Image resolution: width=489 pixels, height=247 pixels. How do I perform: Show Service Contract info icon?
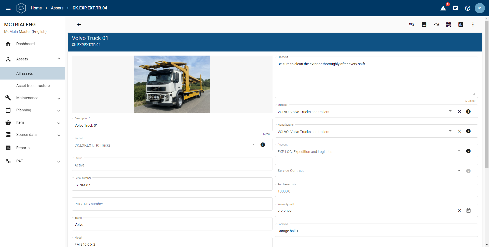[468, 171]
